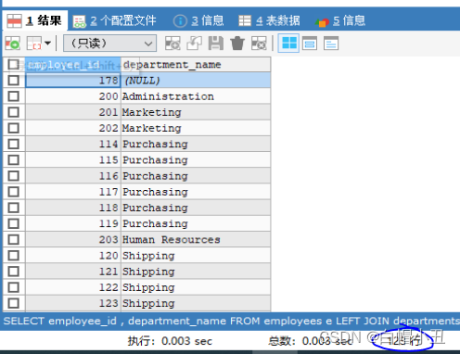The width and height of the screenshot is (460, 354).
Task: Click the 执行: 0.003 sec status text
Action: [x=170, y=341]
